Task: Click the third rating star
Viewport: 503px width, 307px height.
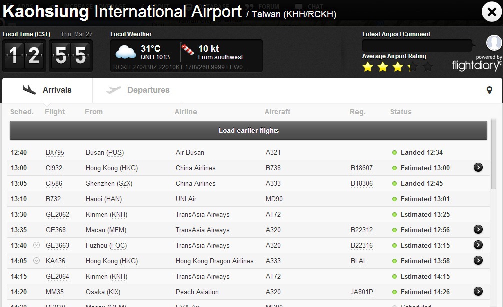Action: [x=398, y=67]
